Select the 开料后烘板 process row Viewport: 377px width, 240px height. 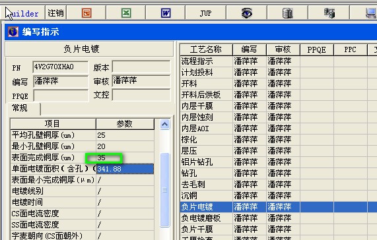point(279,95)
